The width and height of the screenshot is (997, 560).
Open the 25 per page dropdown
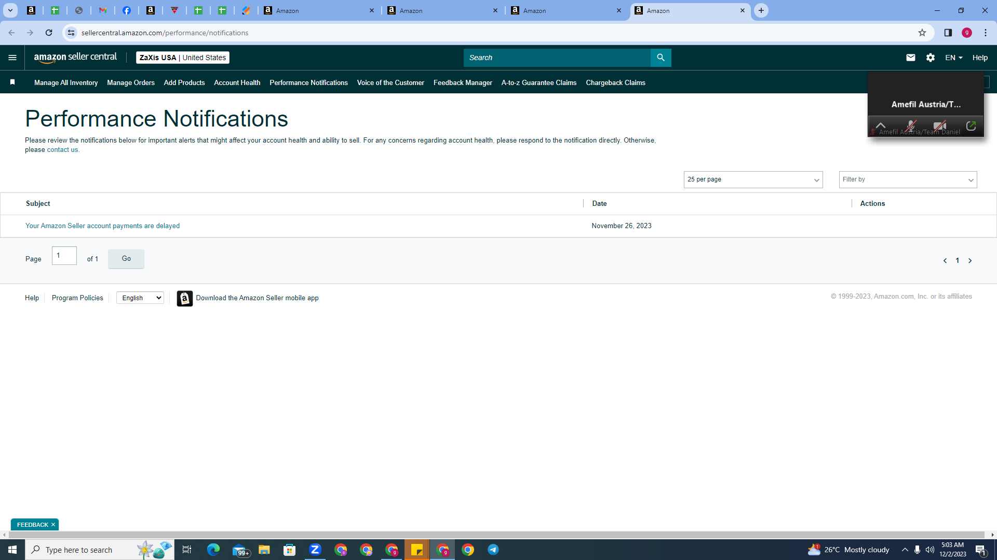coord(753,179)
